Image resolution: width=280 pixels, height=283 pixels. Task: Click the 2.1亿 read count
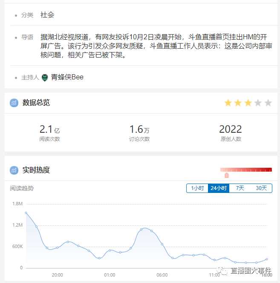[x=49, y=129]
